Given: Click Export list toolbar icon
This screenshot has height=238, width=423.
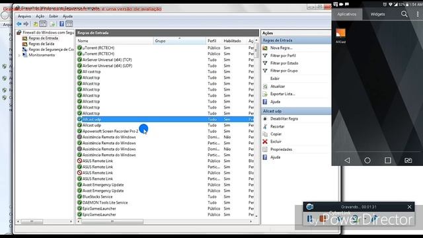Looking at the screenshot, I should pyautogui.click(x=52, y=24).
